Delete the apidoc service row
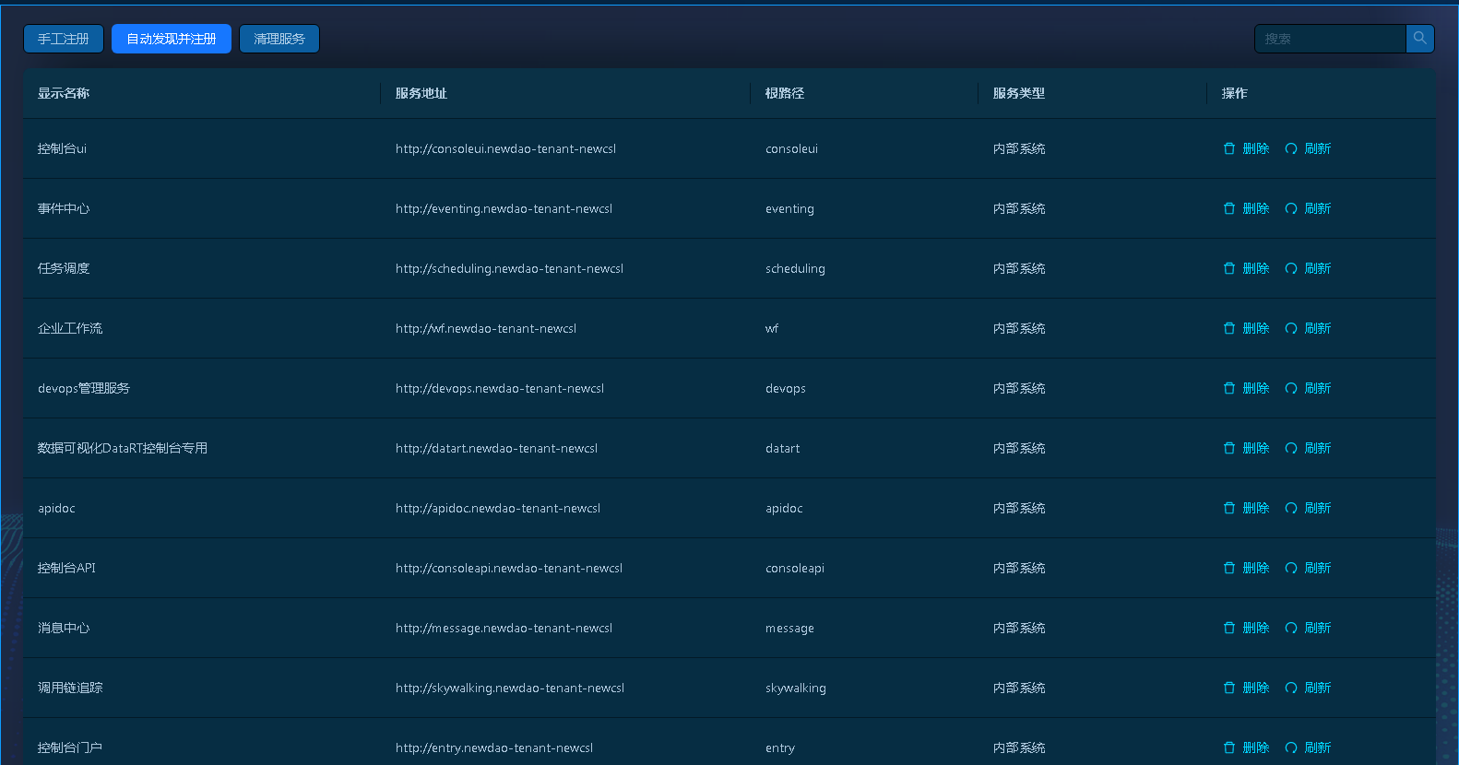 [x=1246, y=508]
